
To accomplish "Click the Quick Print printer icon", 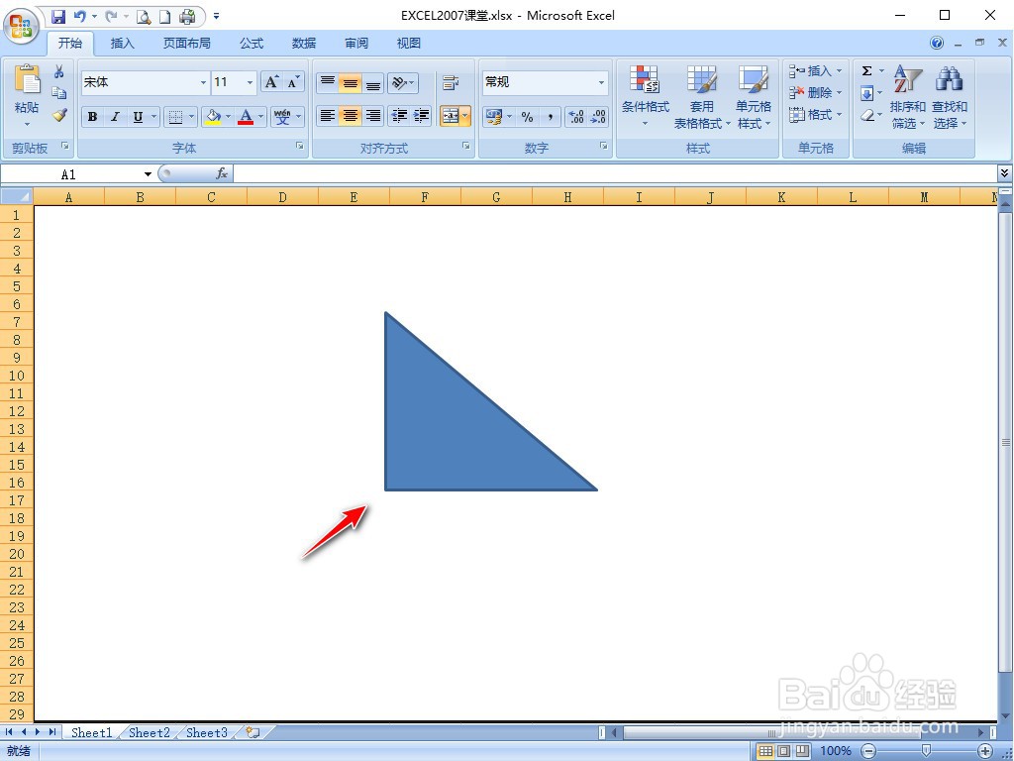I will [187, 17].
